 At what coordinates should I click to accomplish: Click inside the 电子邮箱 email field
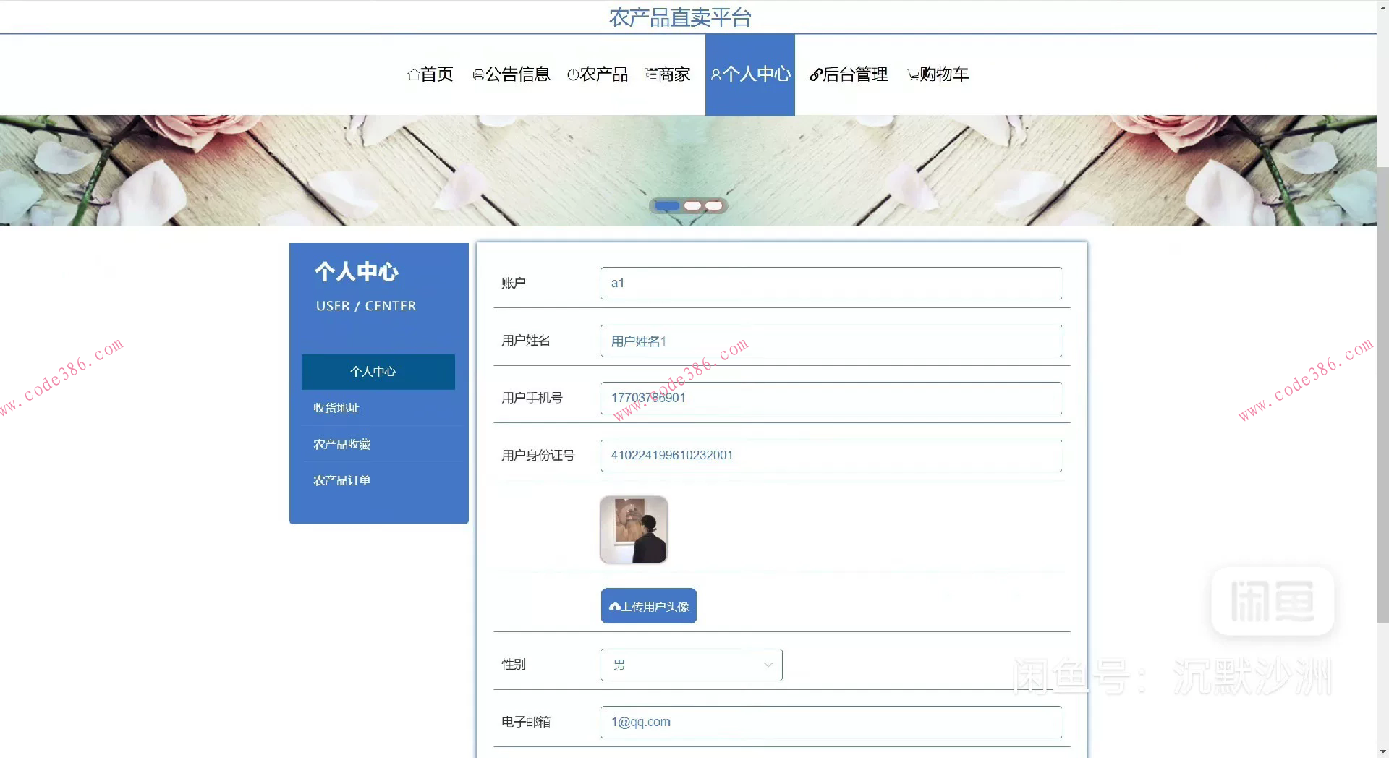[831, 722]
